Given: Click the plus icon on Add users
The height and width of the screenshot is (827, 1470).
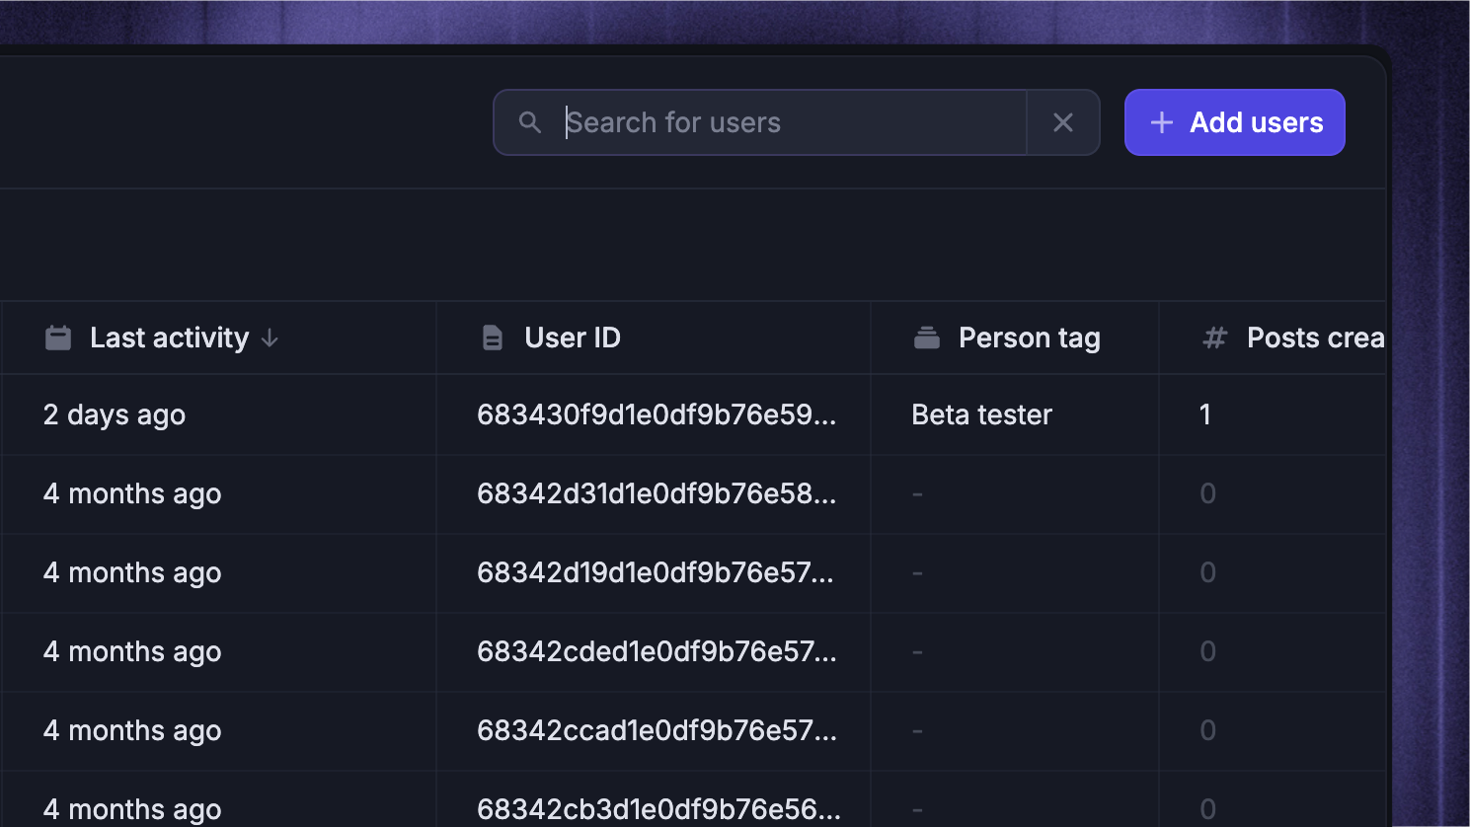Looking at the screenshot, I should [1162, 122].
